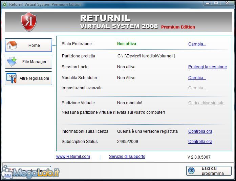
Task: Open the www.Returnil.com link
Action: pos(73,157)
